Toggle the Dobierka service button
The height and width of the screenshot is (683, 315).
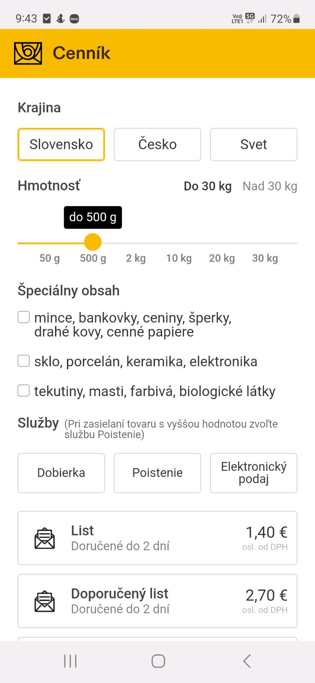pos(61,473)
